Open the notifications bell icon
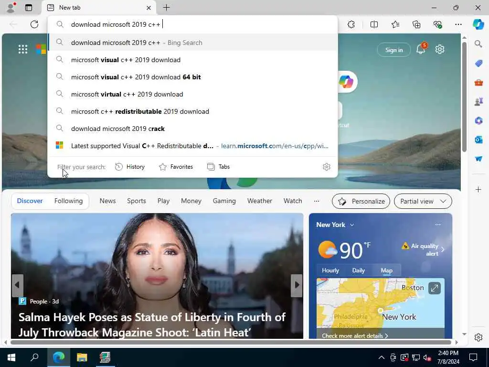This screenshot has width=489, height=367. coord(421,49)
